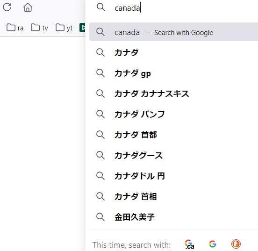Expand the yt bookmarks folder
This screenshot has height=251, width=258.
coord(64,28)
